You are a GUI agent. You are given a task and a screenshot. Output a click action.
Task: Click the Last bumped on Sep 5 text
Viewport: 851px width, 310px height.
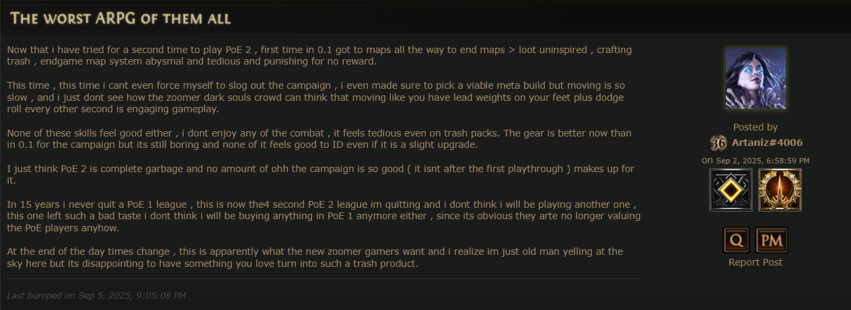coord(96,295)
